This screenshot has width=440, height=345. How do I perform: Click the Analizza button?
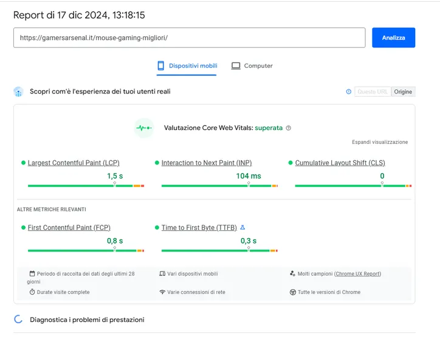point(393,38)
